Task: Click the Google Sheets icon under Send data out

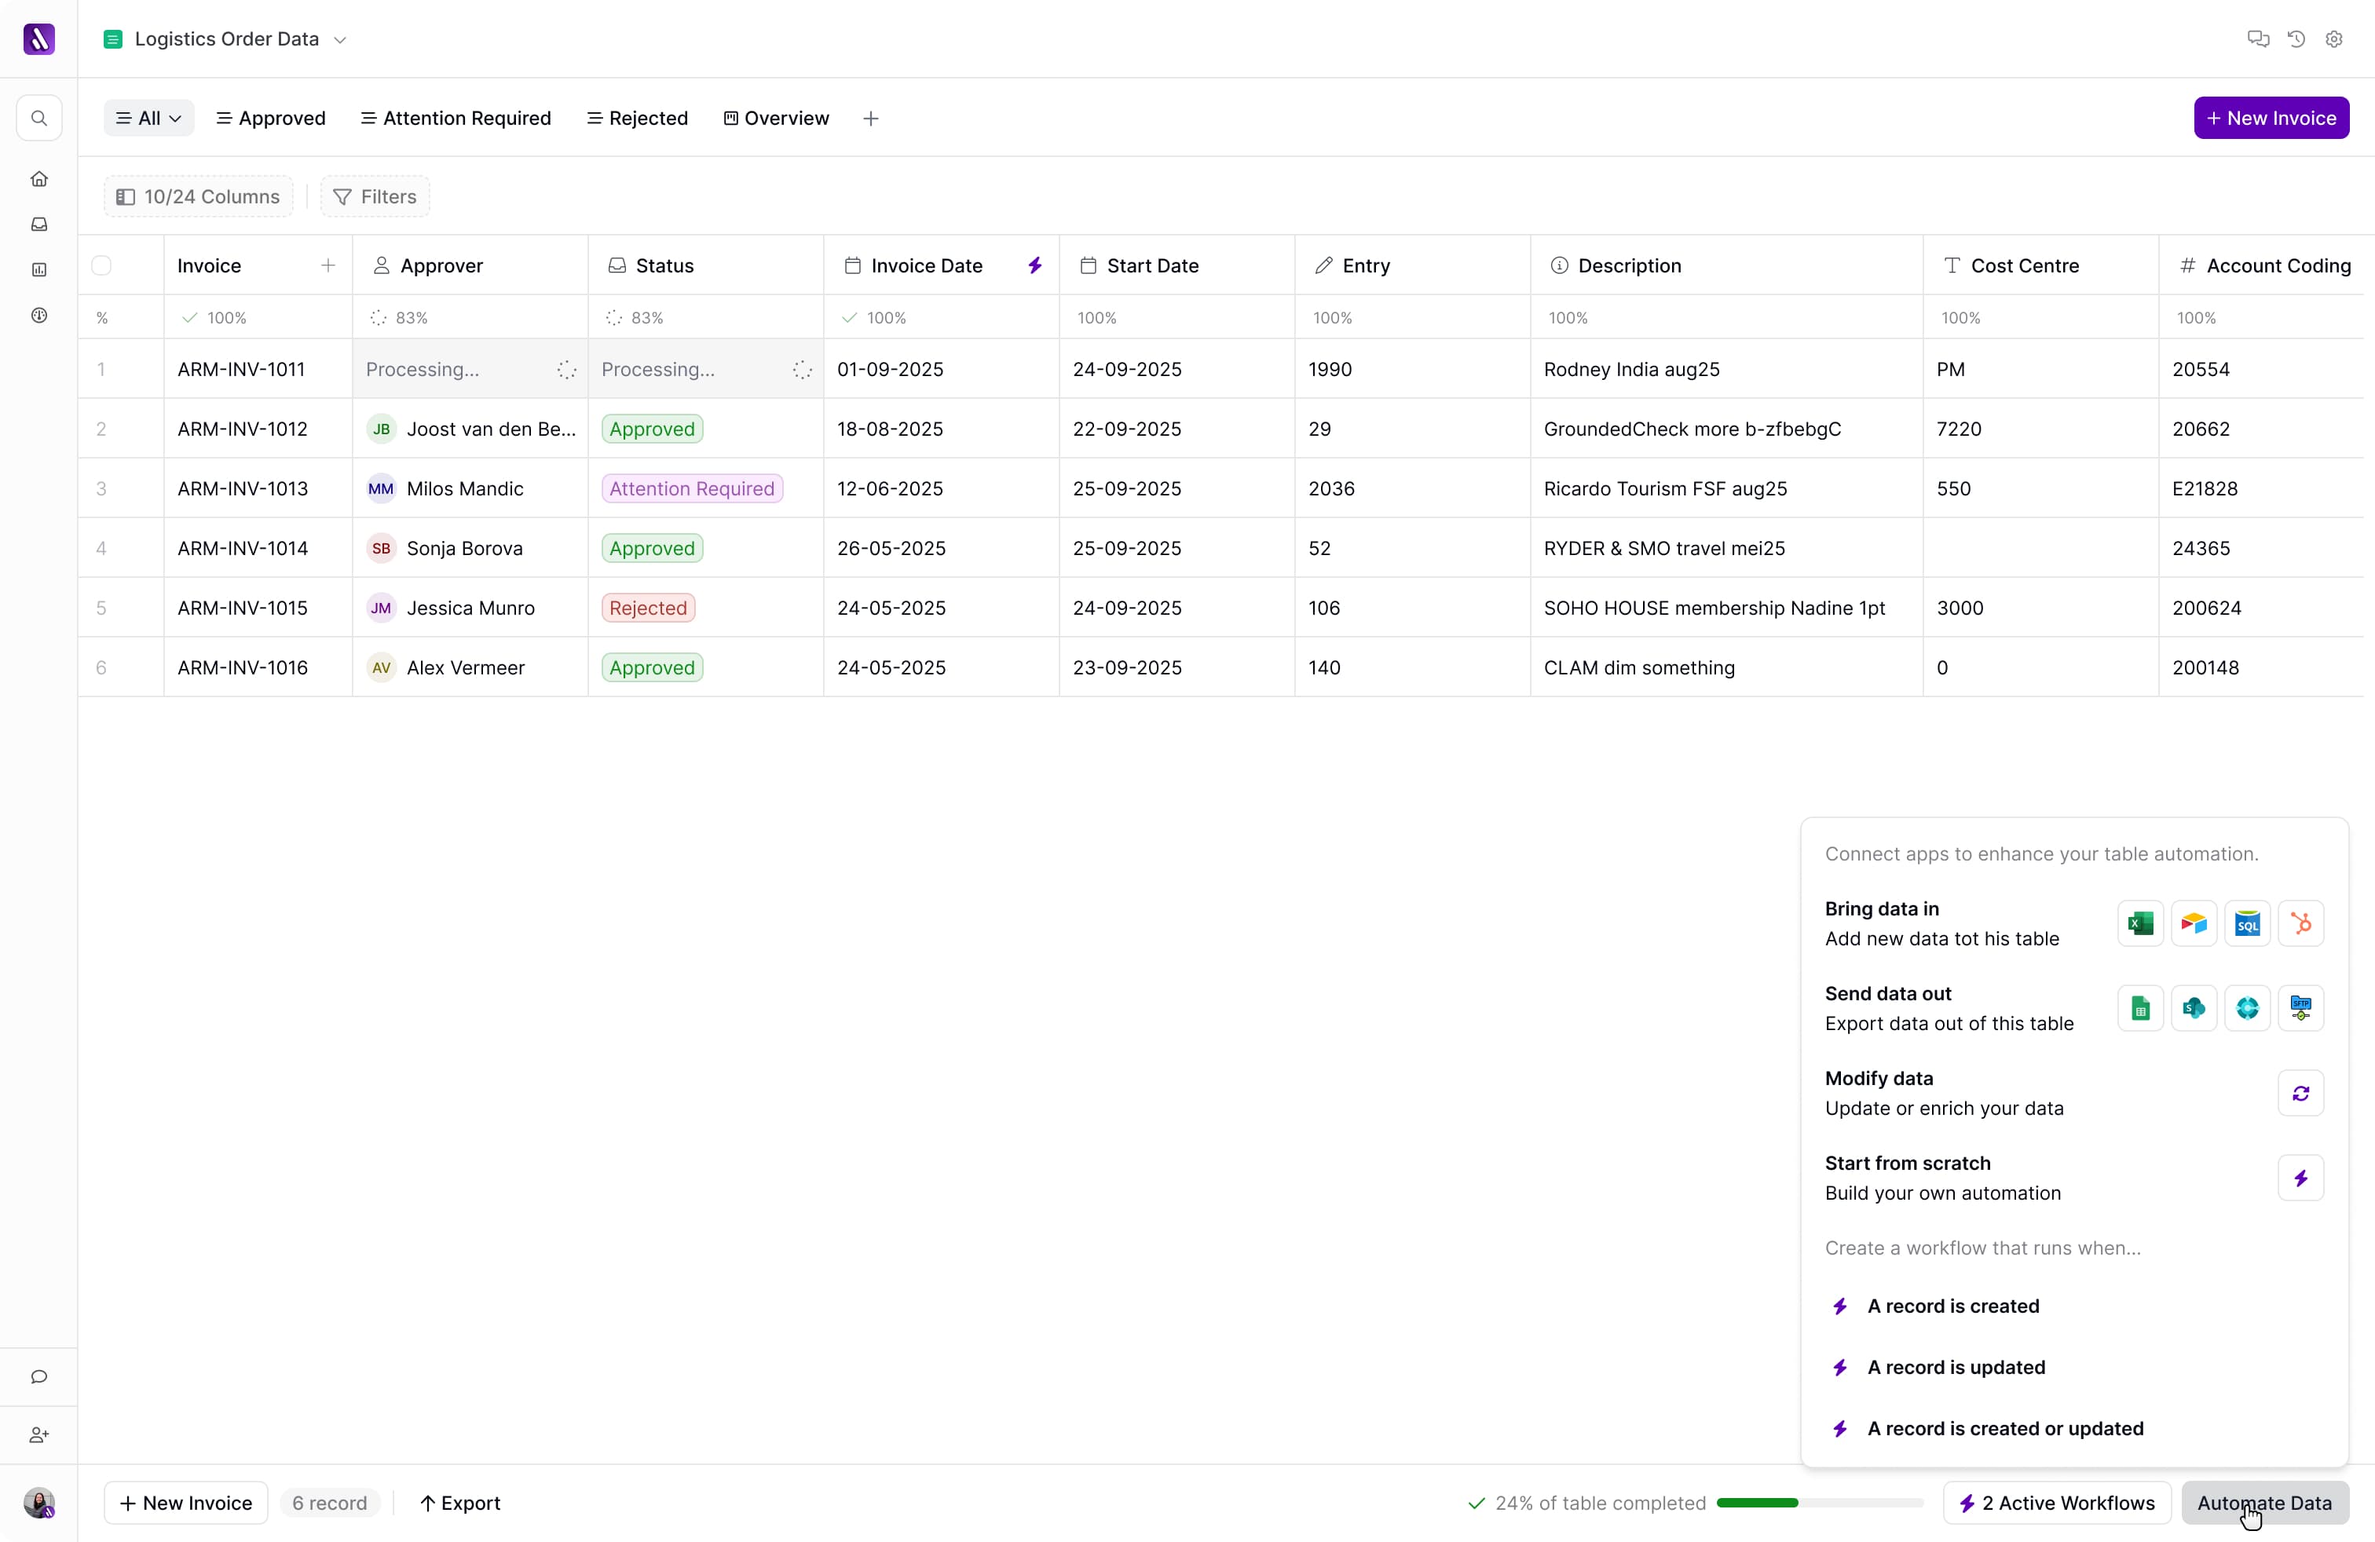Action: (2139, 1008)
